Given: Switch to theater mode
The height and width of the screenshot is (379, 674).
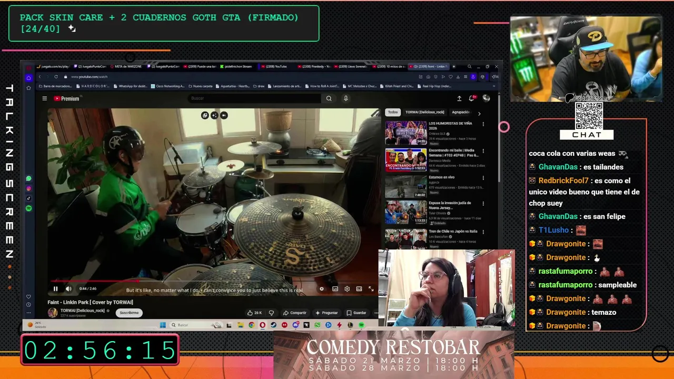Looking at the screenshot, I should click(x=359, y=288).
